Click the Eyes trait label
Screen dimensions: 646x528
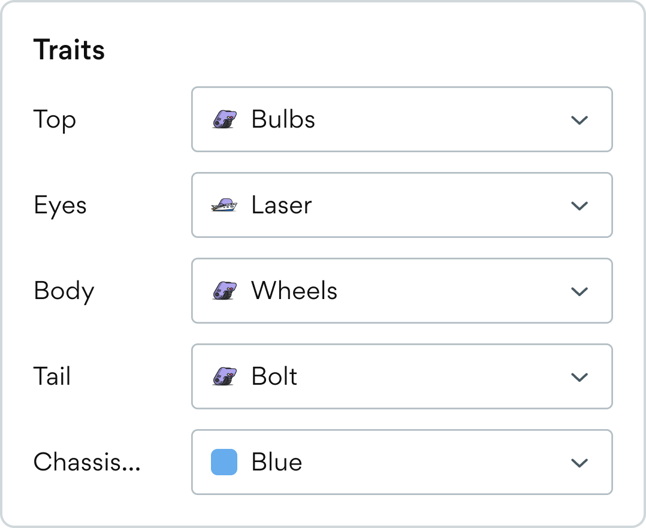(x=60, y=206)
